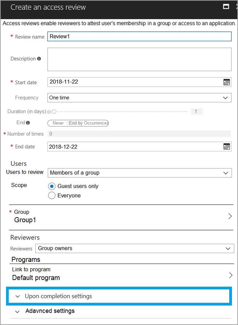The height and width of the screenshot is (325, 238).
Task: Expand Upon completion settings section
Action: pyautogui.click(x=58, y=296)
